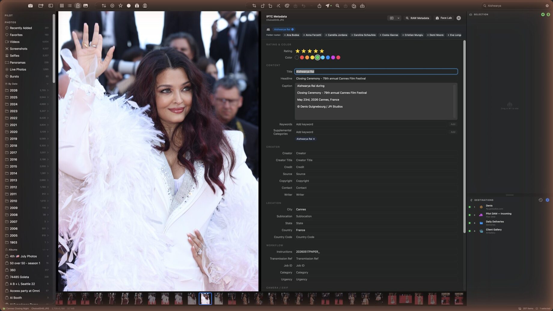Toggle the Denis destination status dot
Image resolution: width=553 pixels, height=311 pixels.
click(x=470, y=207)
